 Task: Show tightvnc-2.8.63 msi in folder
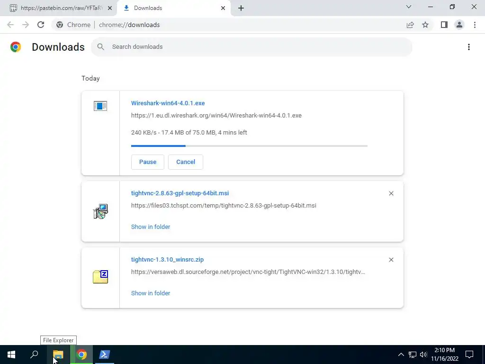[x=151, y=227]
